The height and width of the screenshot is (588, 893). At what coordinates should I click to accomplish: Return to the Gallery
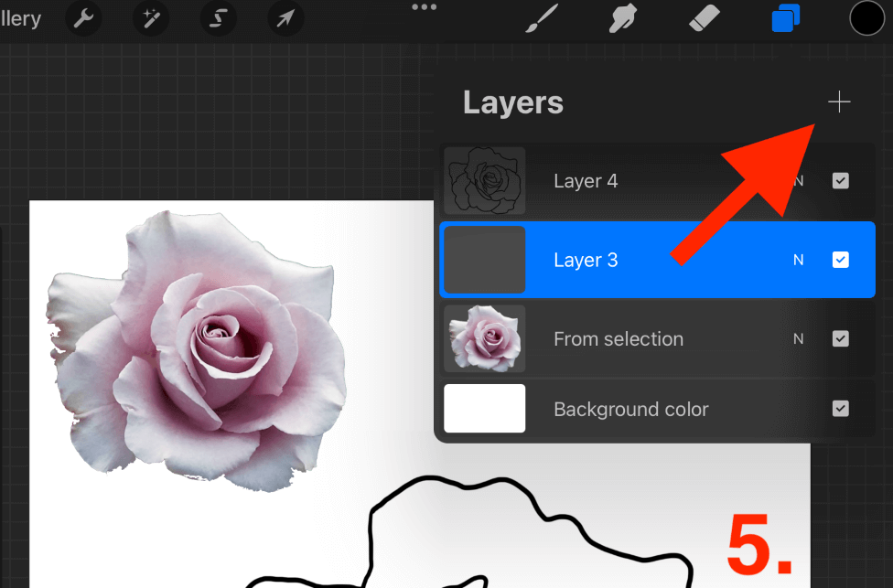point(20,19)
